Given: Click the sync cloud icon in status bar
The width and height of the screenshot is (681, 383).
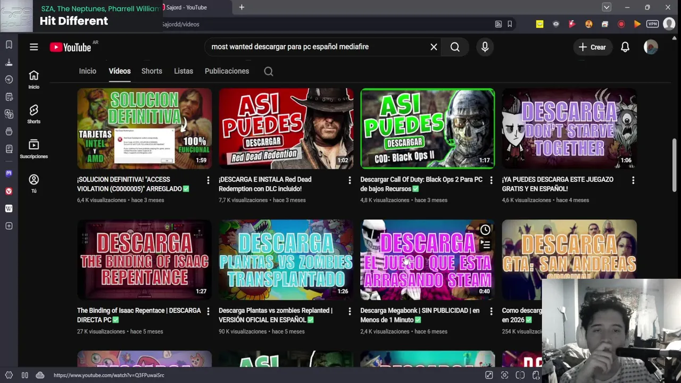Looking at the screenshot, I should 40,375.
